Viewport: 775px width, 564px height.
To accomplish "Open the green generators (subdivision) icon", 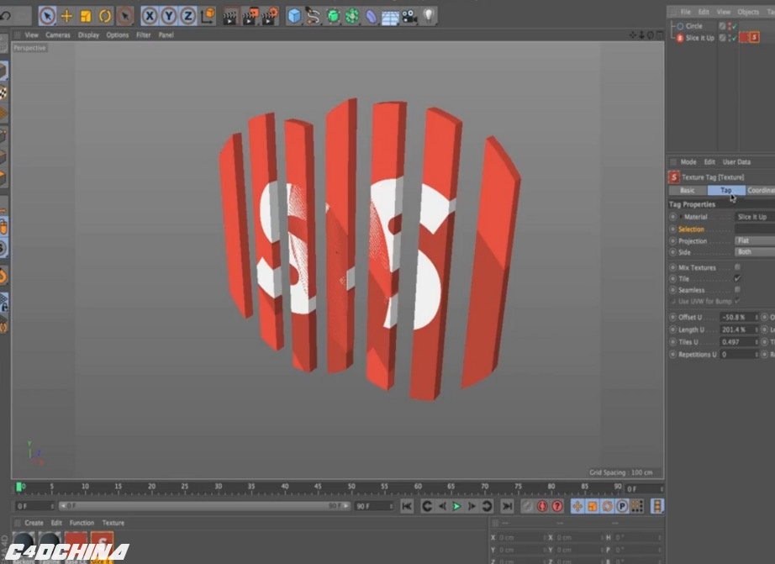I will tap(333, 16).
